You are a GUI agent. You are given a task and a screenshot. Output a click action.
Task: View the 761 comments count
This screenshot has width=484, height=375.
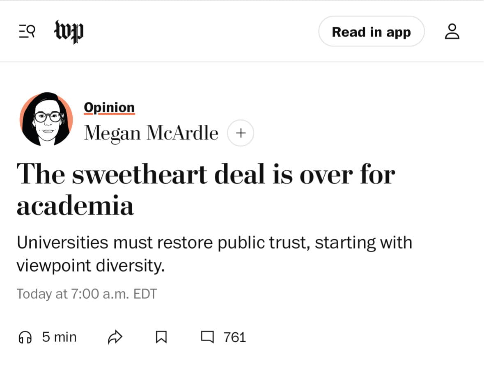pyautogui.click(x=235, y=336)
